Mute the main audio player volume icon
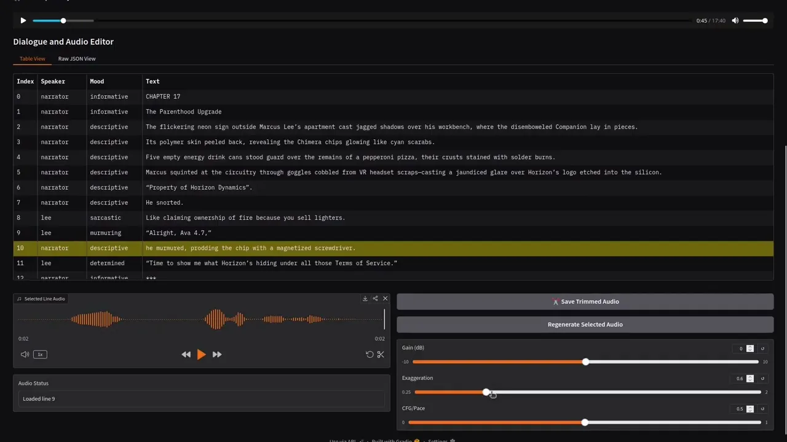Screen dimensions: 787x442 [x=735, y=20]
